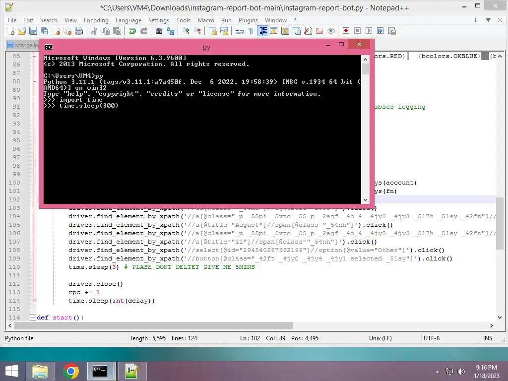Open the Edit menu
Image resolution: width=508 pixels, height=381 pixels.
tap(28, 20)
